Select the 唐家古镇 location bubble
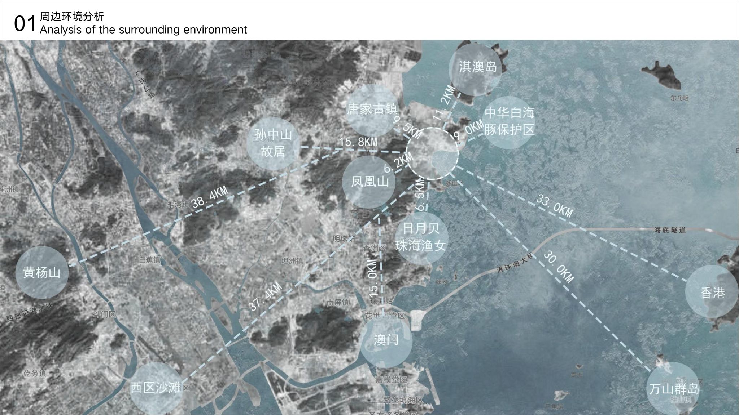The height and width of the screenshot is (415, 739). pos(372,110)
